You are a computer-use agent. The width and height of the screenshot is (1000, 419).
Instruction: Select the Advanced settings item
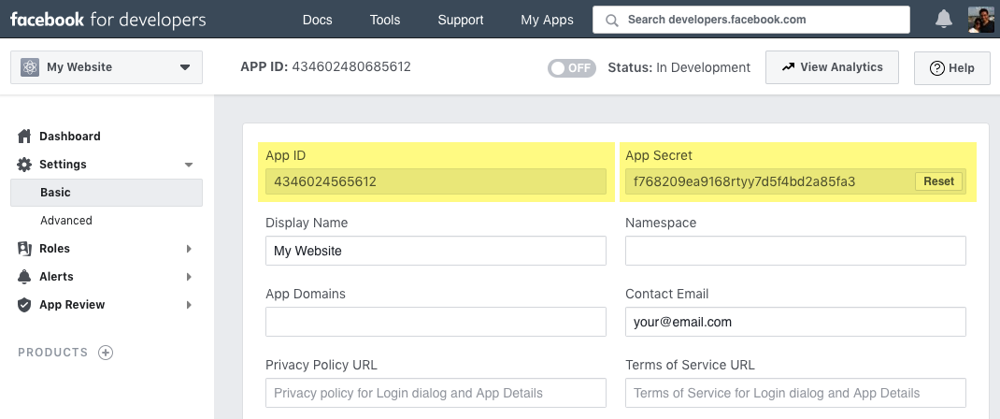point(66,220)
